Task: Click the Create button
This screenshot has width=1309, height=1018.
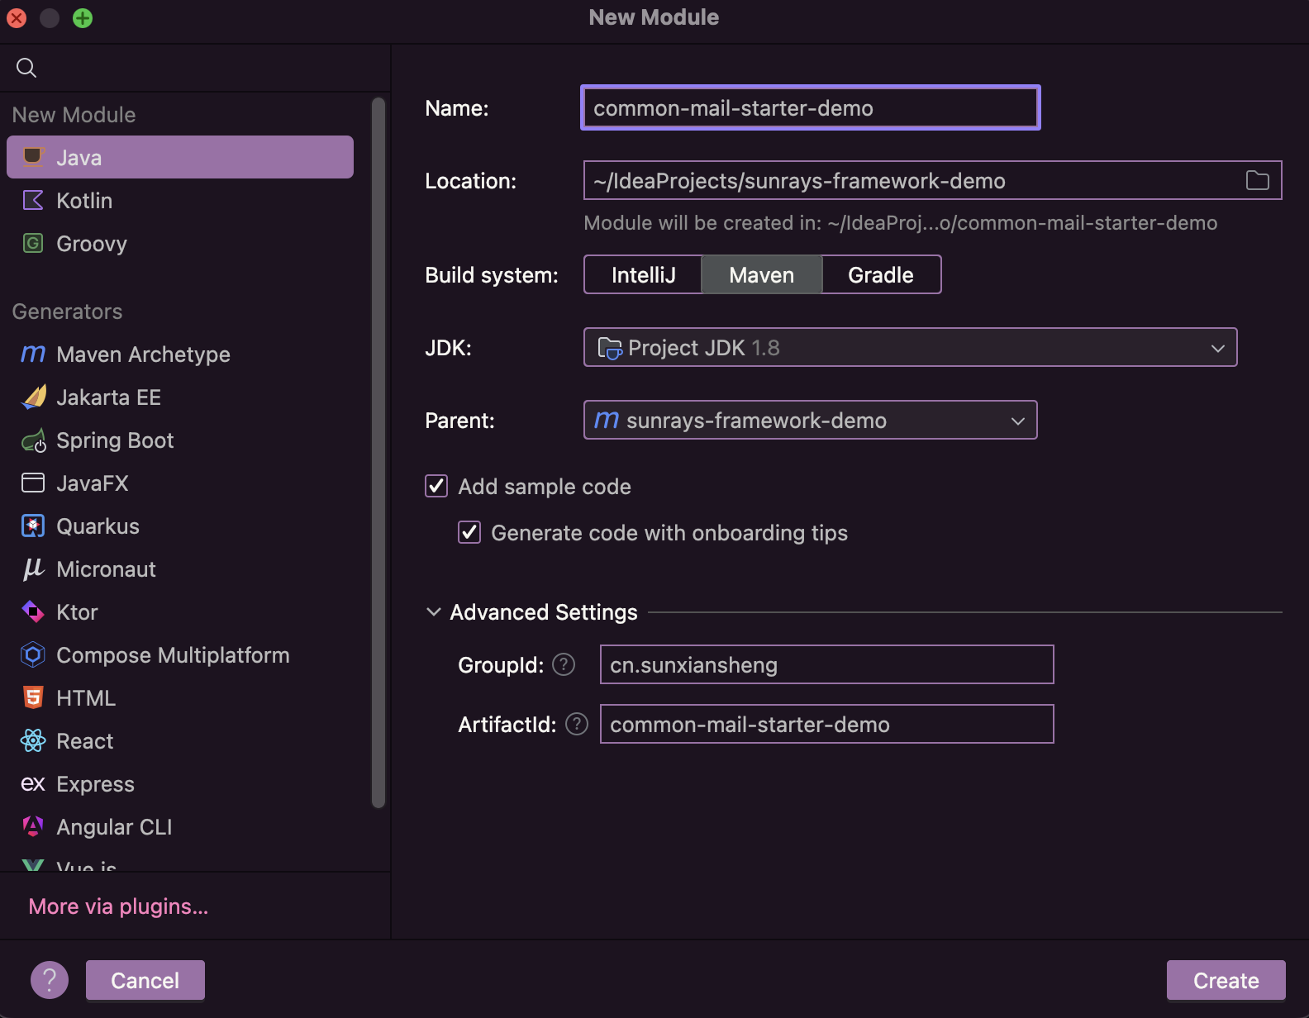Action: point(1226,980)
